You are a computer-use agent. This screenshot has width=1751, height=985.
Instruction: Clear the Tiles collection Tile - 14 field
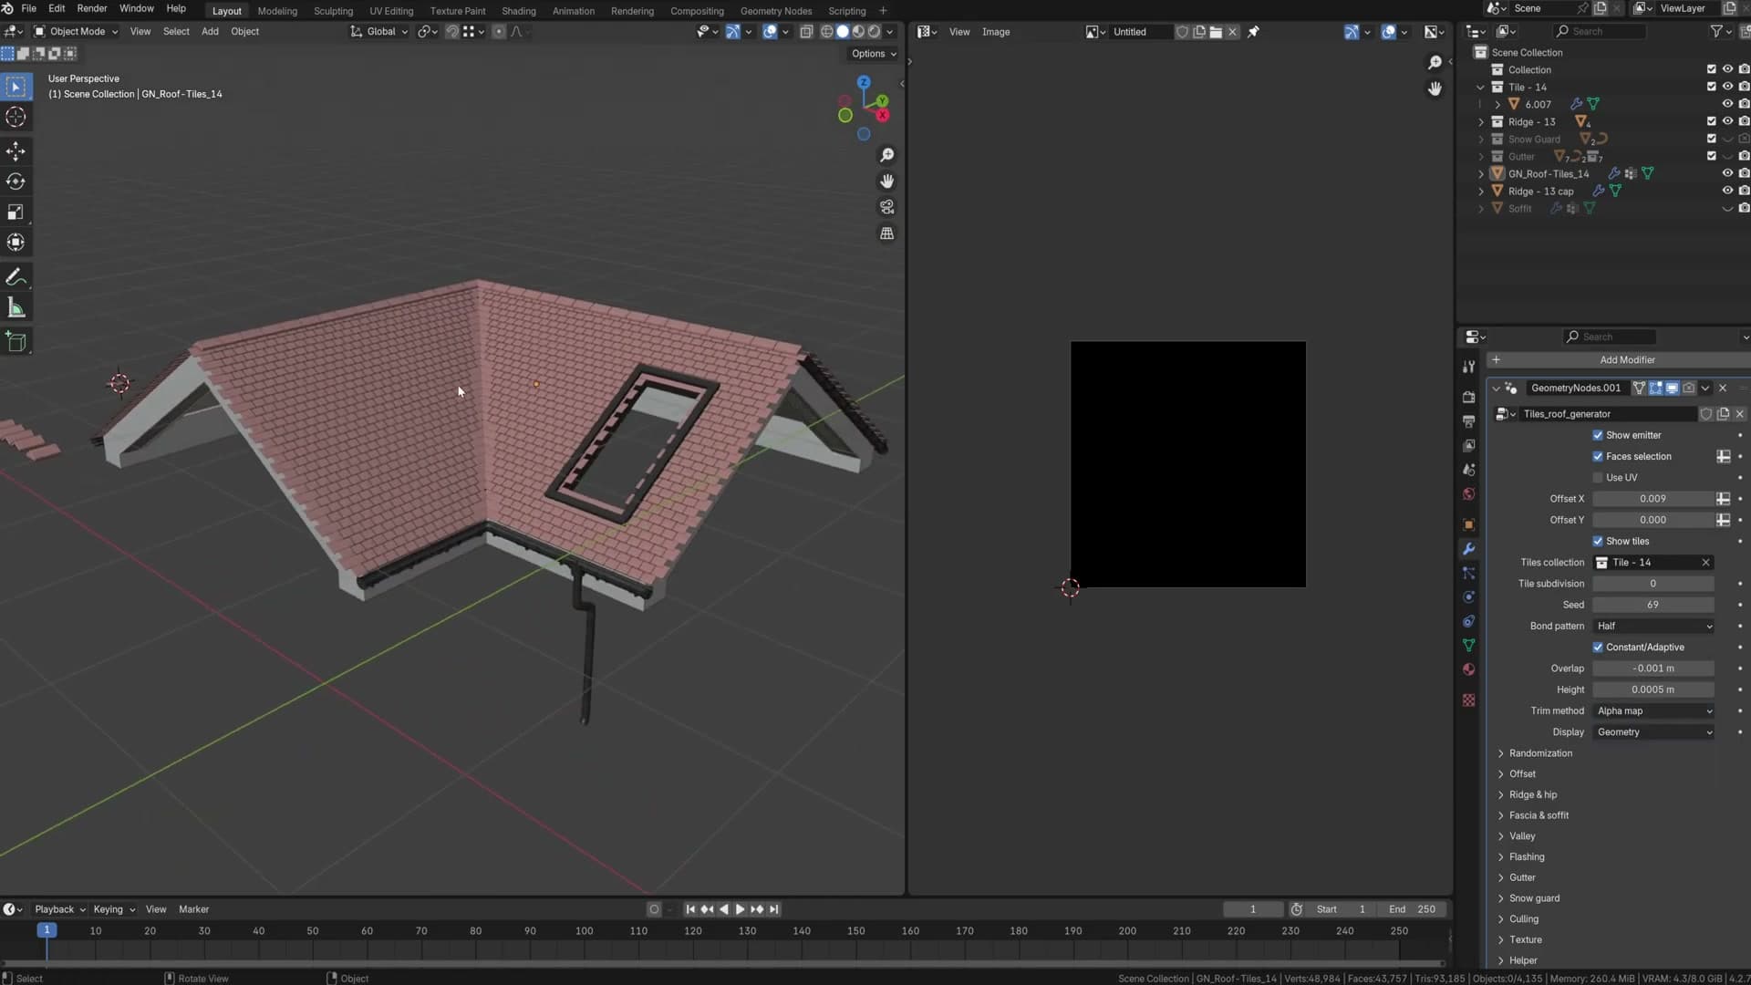(x=1705, y=563)
